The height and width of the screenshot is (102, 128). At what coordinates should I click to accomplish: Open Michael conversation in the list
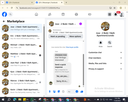(22, 46)
